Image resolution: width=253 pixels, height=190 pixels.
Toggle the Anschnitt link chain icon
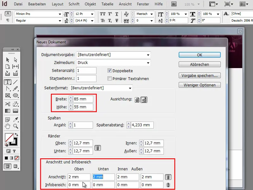(168, 177)
